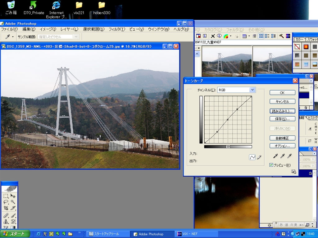
Task: Click the black point eyedropper in Curves
Action: click(275, 156)
